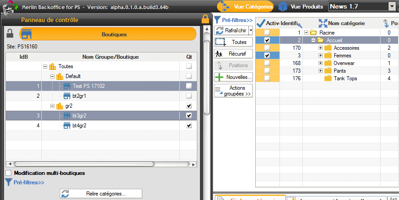Click the shop icon beside bt2gr1
The image size is (399, 200).
tap(66, 96)
